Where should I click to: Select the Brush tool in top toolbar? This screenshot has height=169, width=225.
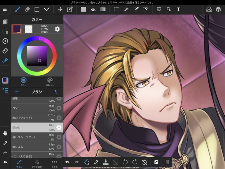[18, 10]
